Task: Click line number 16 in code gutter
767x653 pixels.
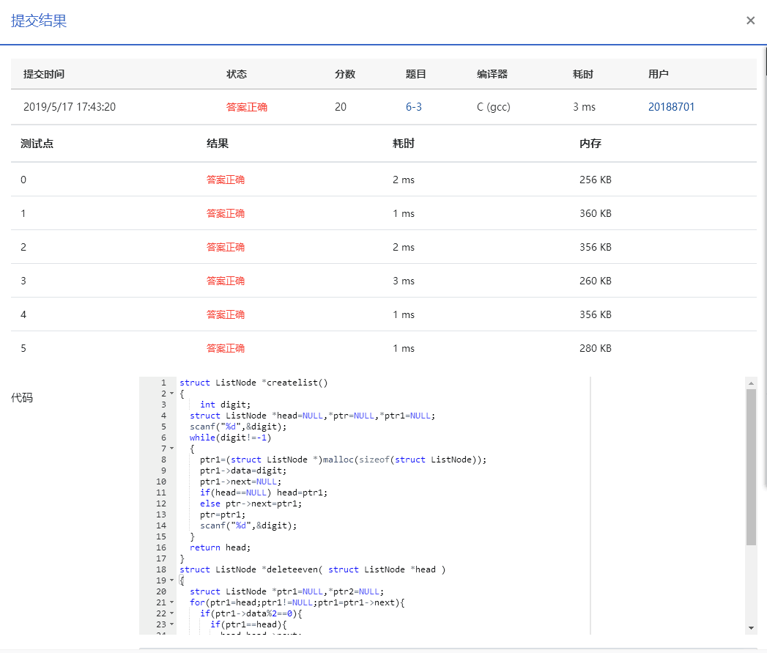Action: 161,547
